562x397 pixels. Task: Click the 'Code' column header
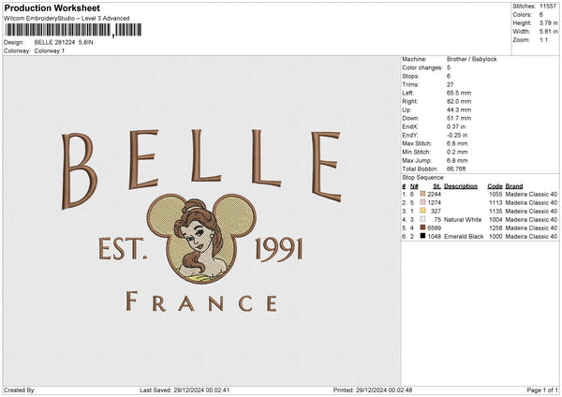tap(495, 186)
